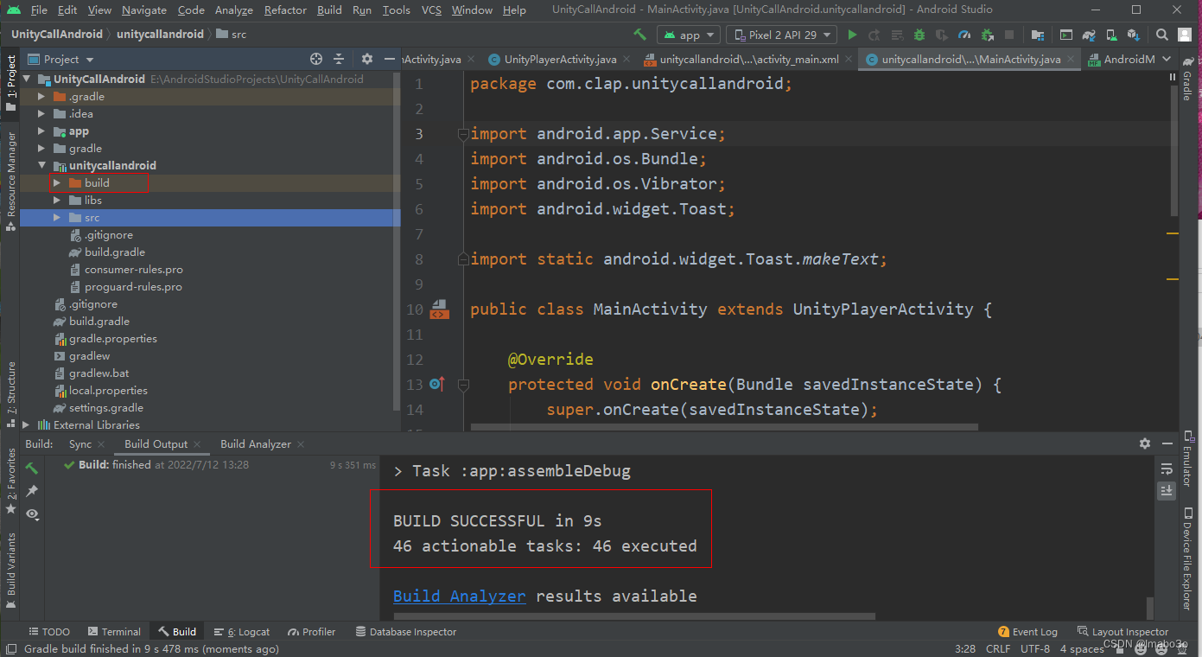Open the Terminal tool window

[x=113, y=632]
